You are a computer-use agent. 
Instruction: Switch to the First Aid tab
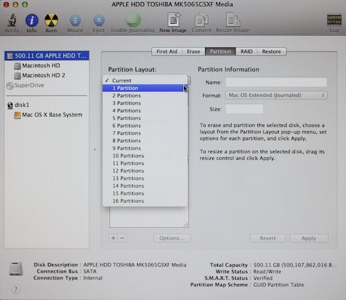pyautogui.click(x=167, y=51)
